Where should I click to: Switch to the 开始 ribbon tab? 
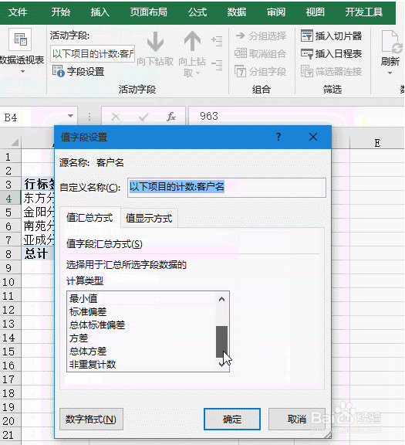point(61,12)
